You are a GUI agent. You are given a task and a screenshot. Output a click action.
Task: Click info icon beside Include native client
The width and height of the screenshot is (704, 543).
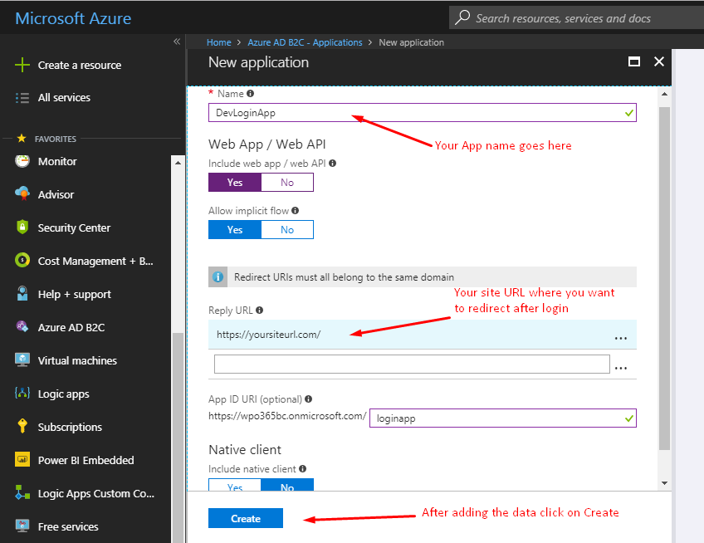pyautogui.click(x=303, y=468)
